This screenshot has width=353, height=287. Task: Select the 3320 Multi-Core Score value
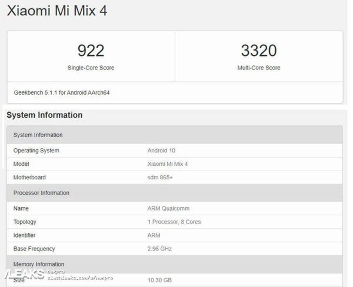pos(259,50)
